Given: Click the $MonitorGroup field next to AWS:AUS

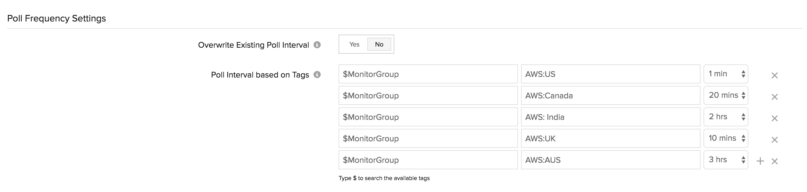Looking at the screenshot, I should tap(428, 160).
